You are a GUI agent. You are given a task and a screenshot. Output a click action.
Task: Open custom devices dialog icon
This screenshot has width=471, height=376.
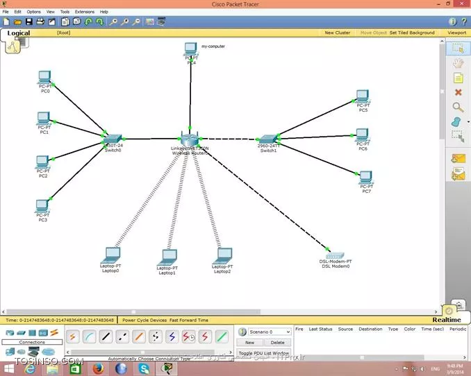click(x=161, y=22)
